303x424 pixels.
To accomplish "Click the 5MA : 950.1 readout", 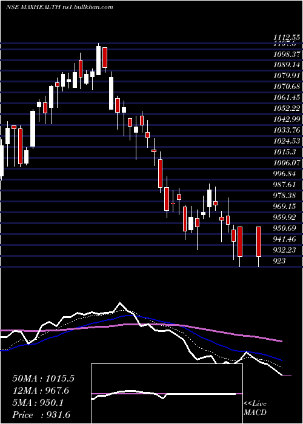I will coord(38,403).
